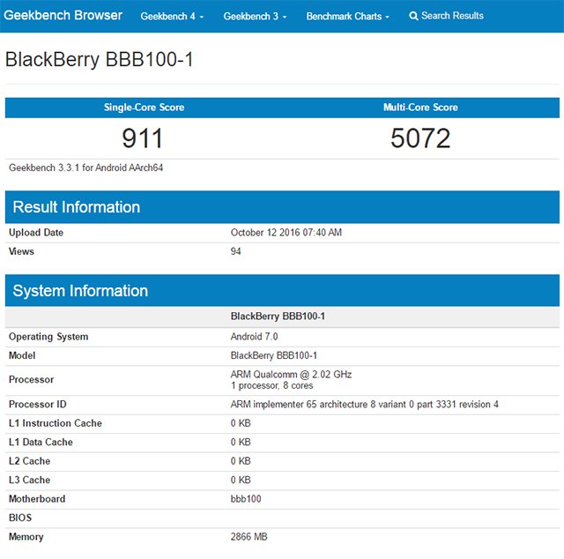Image resolution: width=564 pixels, height=559 pixels.
Task: Click the L2 Cache label
Action: 29,461
